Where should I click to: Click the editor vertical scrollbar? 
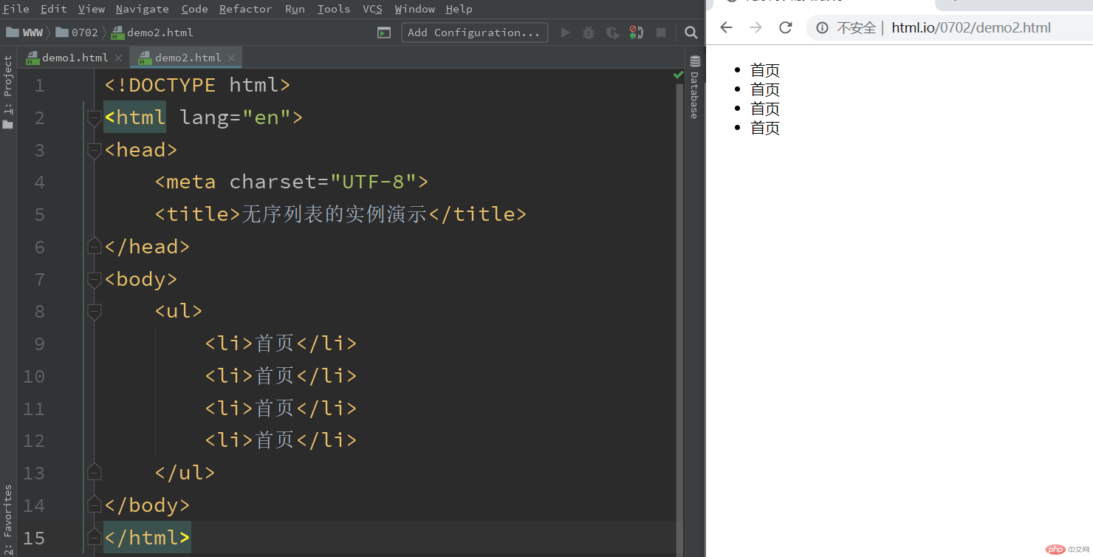(x=679, y=318)
